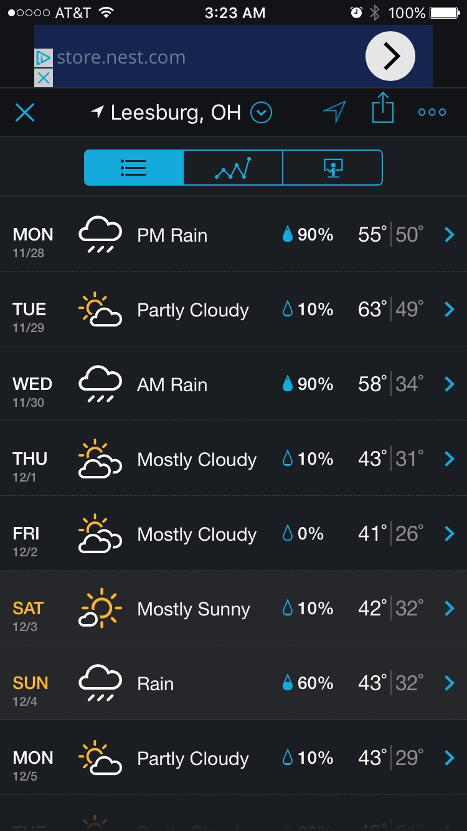Image resolution: width=467 pixels, height=831 pixels.
Task: Open the share icon
Action: coord(383,108)
